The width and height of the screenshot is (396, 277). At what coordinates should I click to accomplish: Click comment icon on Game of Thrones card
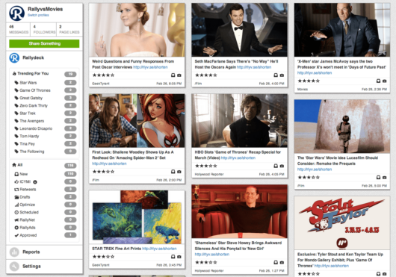[x=276, y=166]
